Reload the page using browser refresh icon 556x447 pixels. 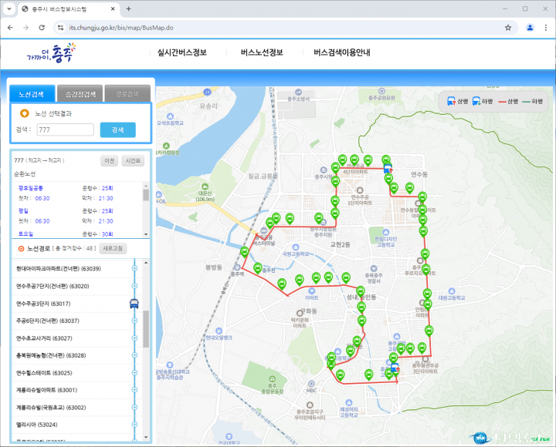click(x=42, y=27)
